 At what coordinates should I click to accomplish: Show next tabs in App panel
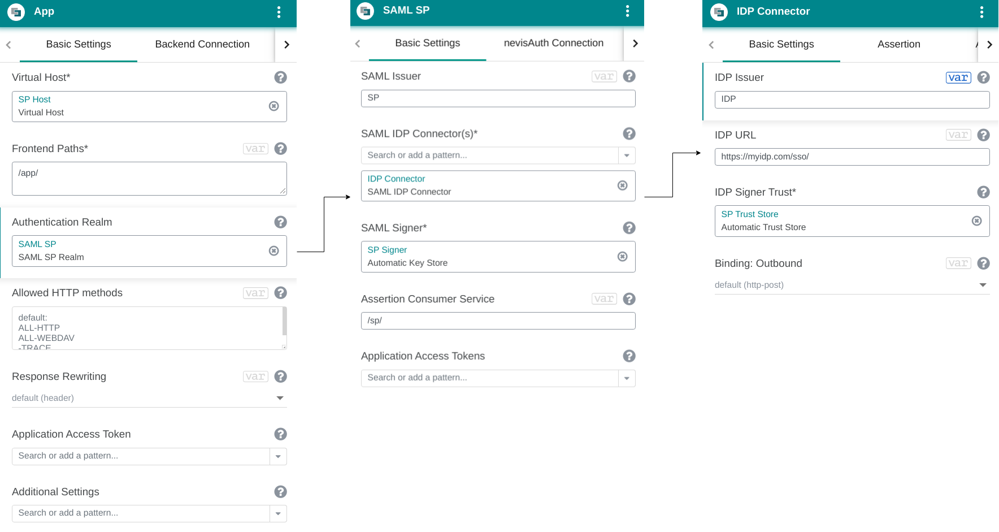pos(286,45)
